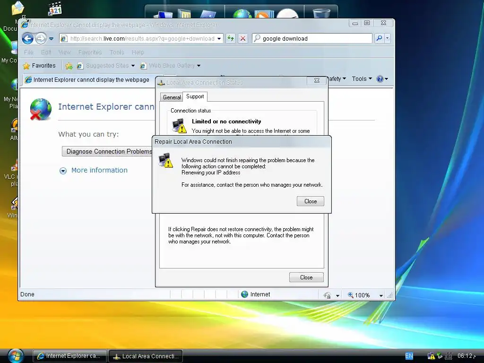Image resolution: width=484 pixels, height=363 pixels.
Task: Open the Edit menu
Action: (46, 52)
